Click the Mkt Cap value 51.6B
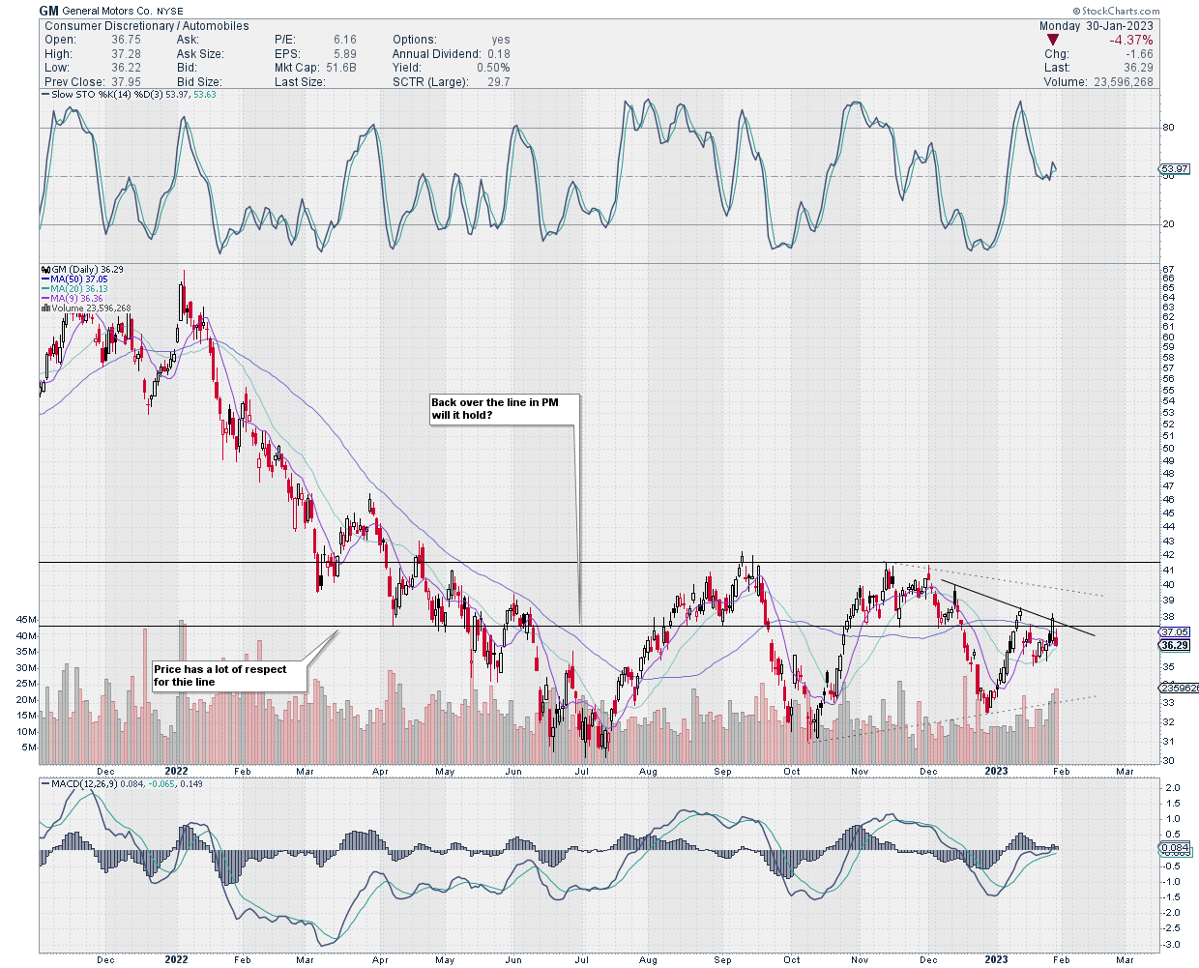The image size is (1199, 968). pyautogui.click(x=341, y=68)
